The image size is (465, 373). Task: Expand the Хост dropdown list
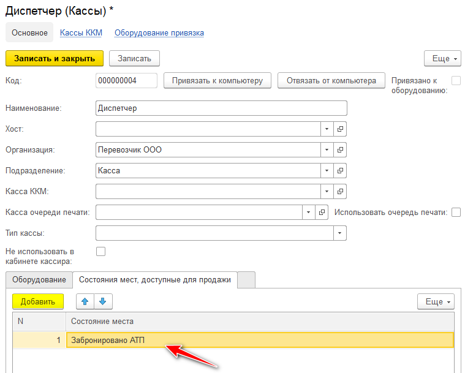click(x=327, y=129)
